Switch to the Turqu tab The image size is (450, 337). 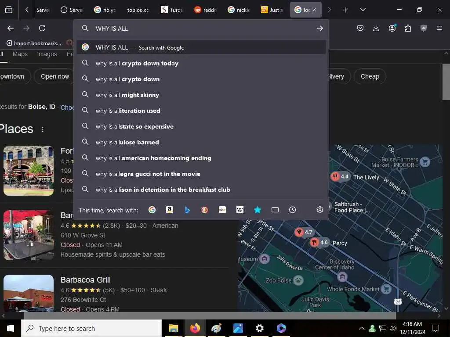172,10
